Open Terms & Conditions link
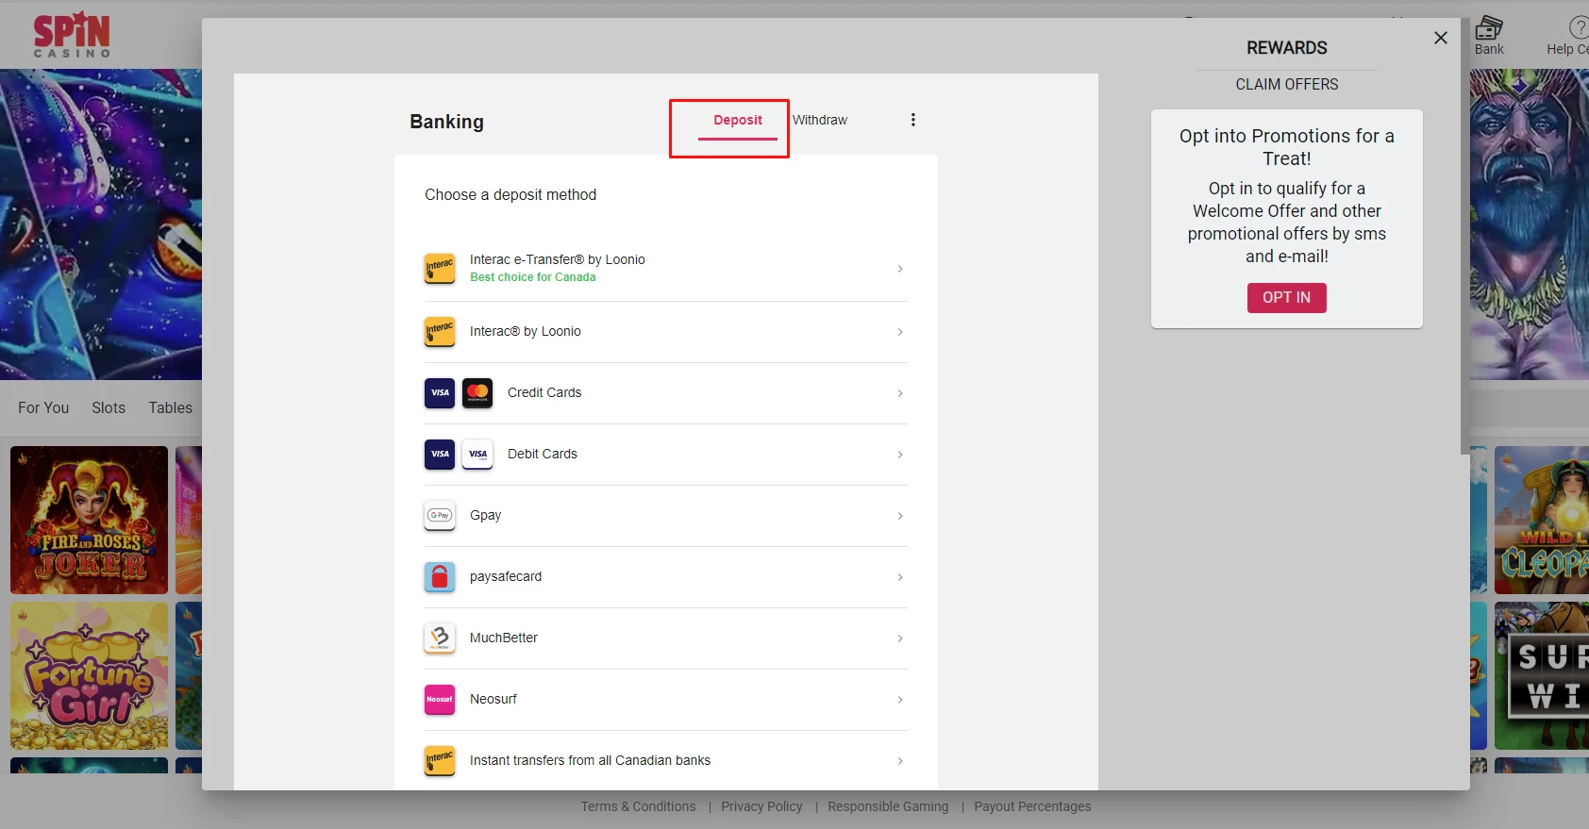This screenshot has width=1589, height=829. (x=638, y=807)
